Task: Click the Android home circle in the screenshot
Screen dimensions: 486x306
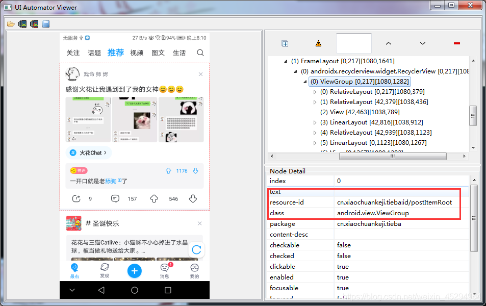Action: click(x=135, y=290)
